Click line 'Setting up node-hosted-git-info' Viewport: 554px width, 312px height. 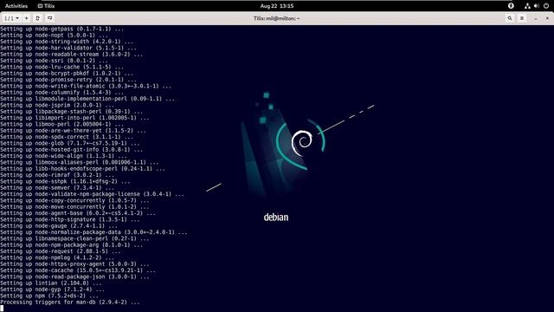coord(71,150)
